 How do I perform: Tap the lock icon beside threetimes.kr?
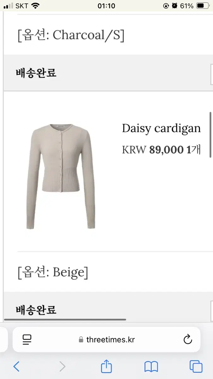[x=81, y=340]
